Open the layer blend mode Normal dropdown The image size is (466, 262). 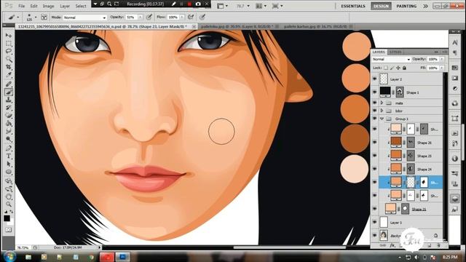click(x=391, y=60)
